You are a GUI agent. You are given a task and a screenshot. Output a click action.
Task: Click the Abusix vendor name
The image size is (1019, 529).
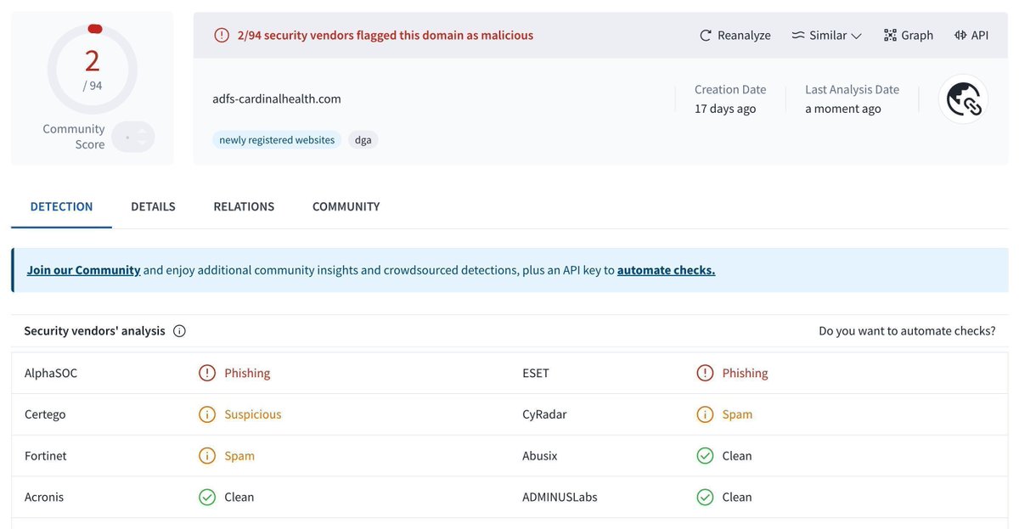pos(540,456)
